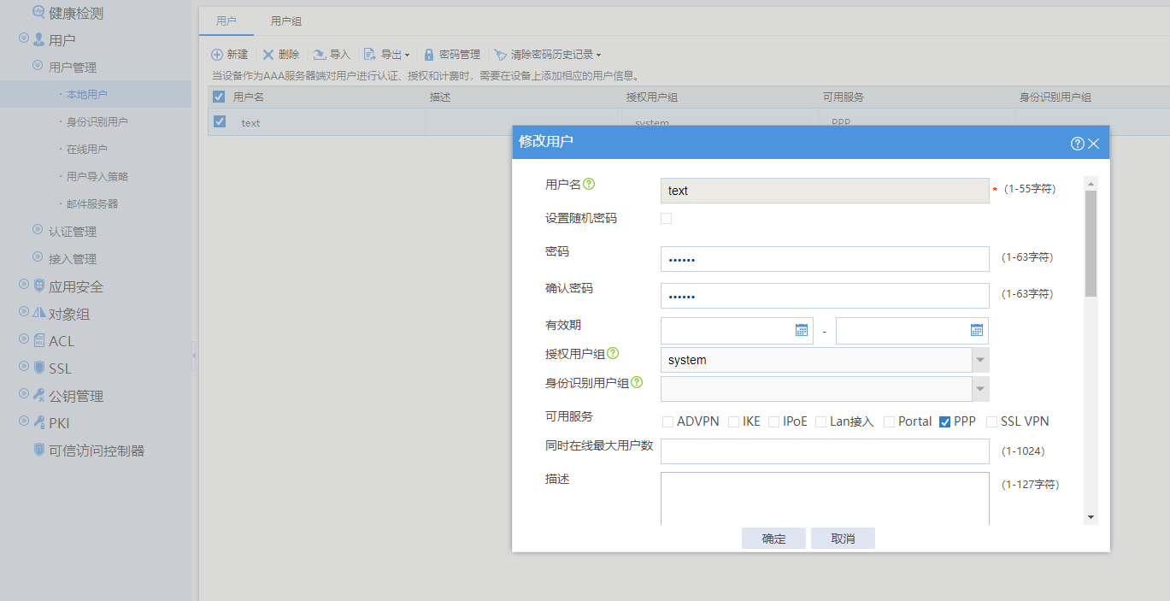Expand the 对象组 section

(24, 312)
